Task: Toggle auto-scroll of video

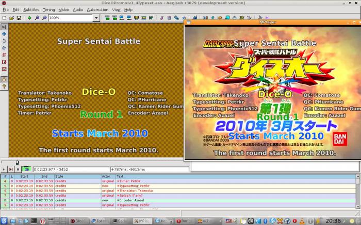Action: [26, 169]
